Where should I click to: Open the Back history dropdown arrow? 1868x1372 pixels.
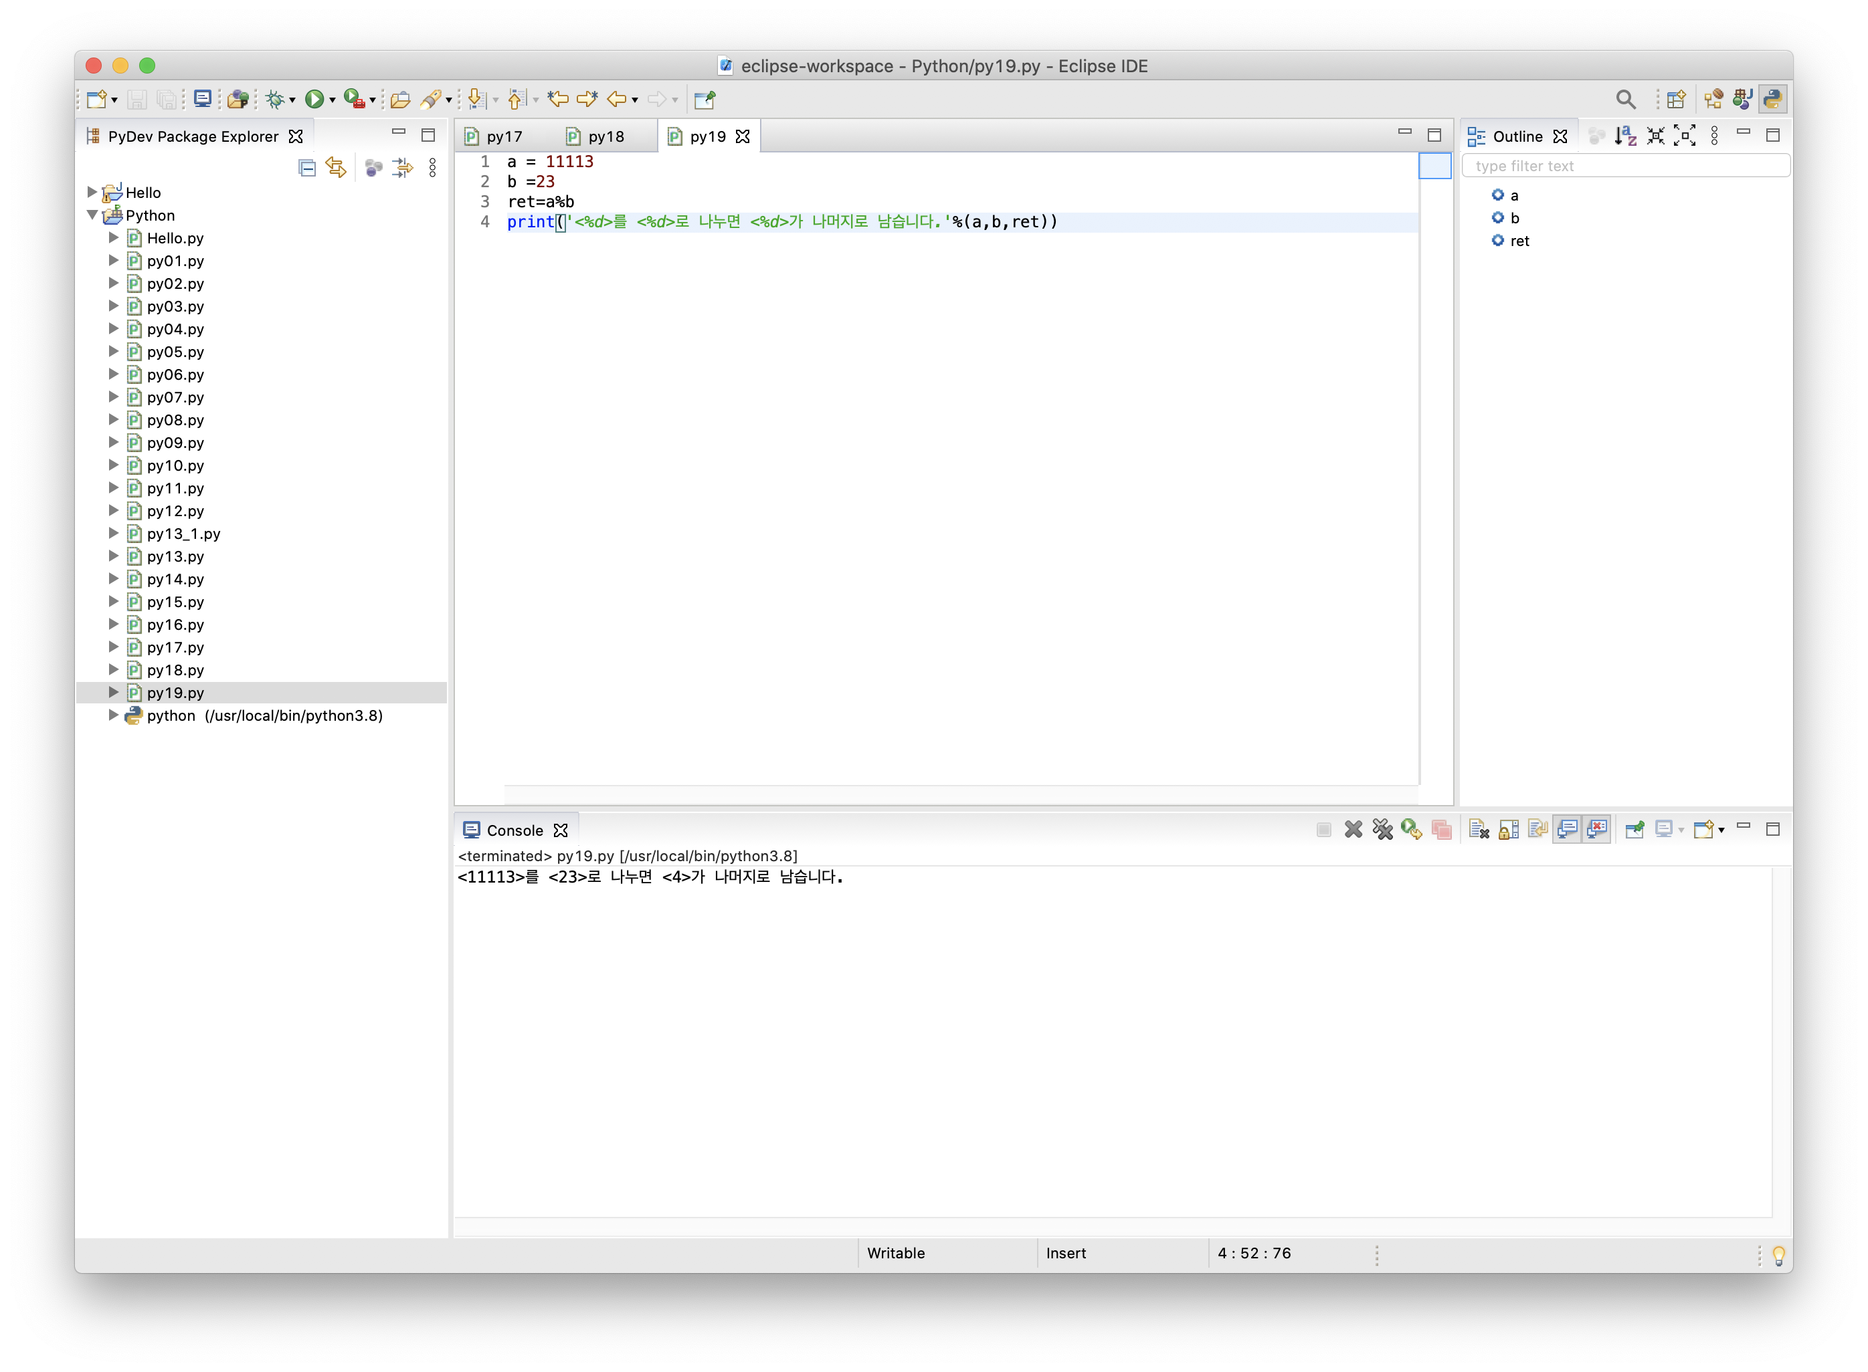point(635,100)
